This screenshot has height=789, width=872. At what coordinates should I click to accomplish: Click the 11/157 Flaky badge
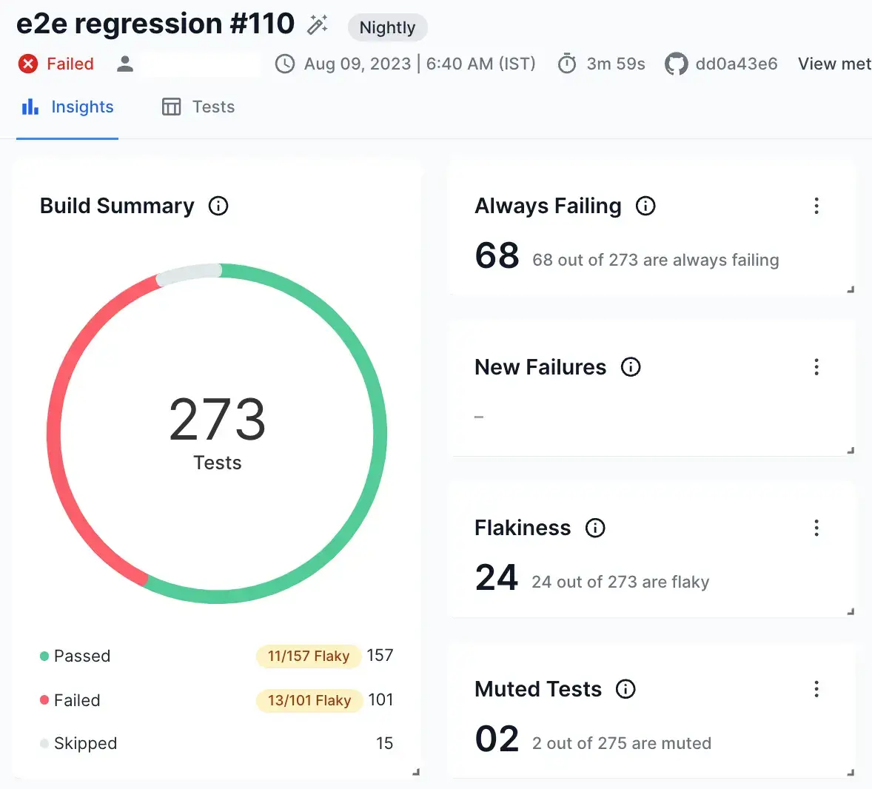pyautogui.click(x=308, y=657)
